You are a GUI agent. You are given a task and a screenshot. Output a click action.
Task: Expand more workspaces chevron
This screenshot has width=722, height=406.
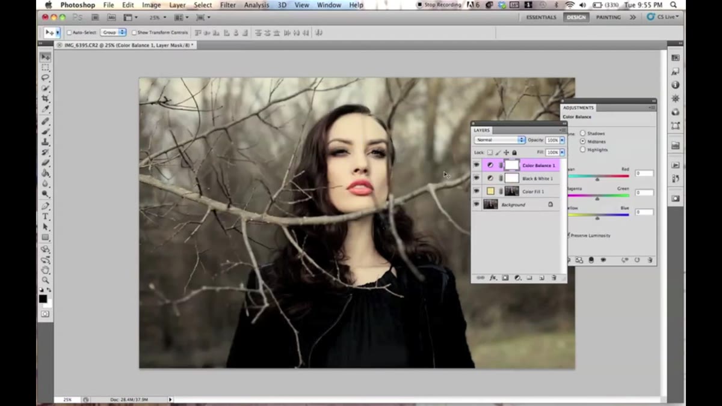(633, 17)
